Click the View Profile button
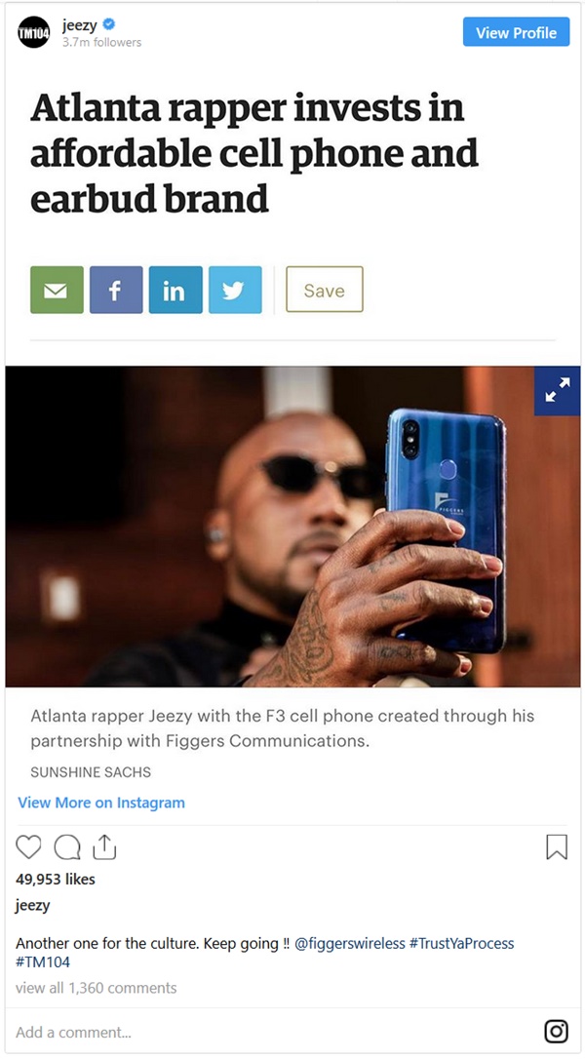 coord(516,32)
